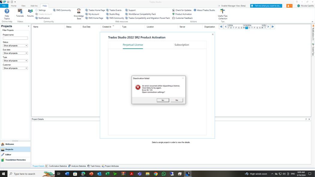Open Customer Feedback

coord(182,18)
